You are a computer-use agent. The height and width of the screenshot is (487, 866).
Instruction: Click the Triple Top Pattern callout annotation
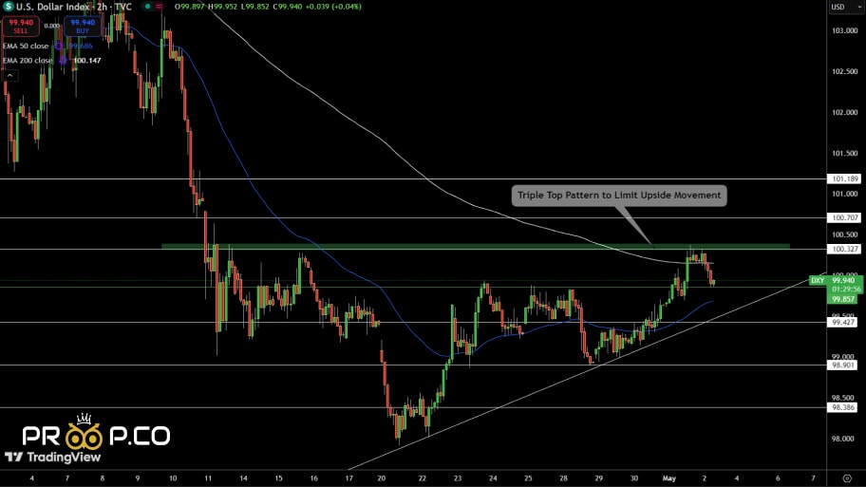click(619, 196)
